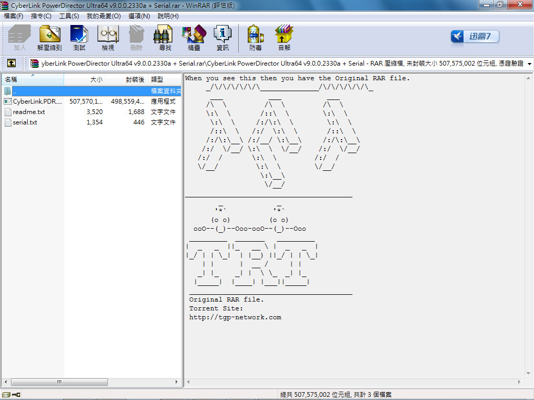Click the CyberLink.PDR application file icon
The height and width of the screenshot is (400, 534).
(8, 102)
